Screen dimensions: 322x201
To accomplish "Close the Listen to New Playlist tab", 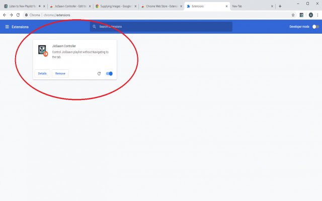I will point(44,7).
